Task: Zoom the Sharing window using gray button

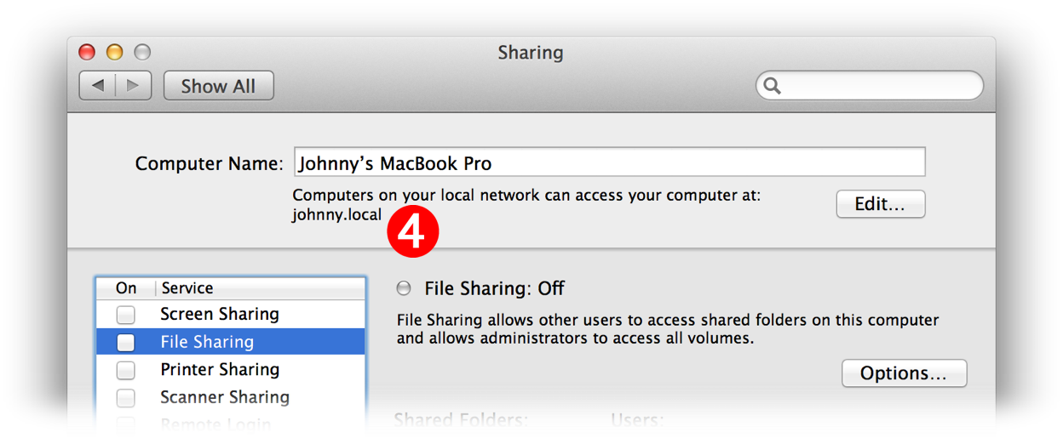Action: (141, 52)
